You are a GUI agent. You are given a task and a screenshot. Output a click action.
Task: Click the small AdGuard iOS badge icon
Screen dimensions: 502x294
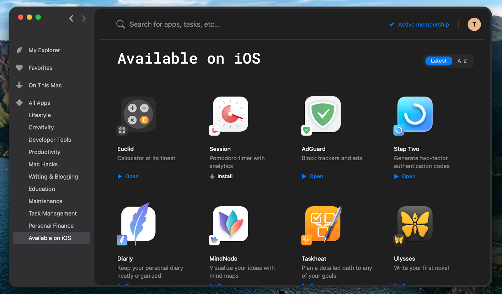click(x=307, y=130)
